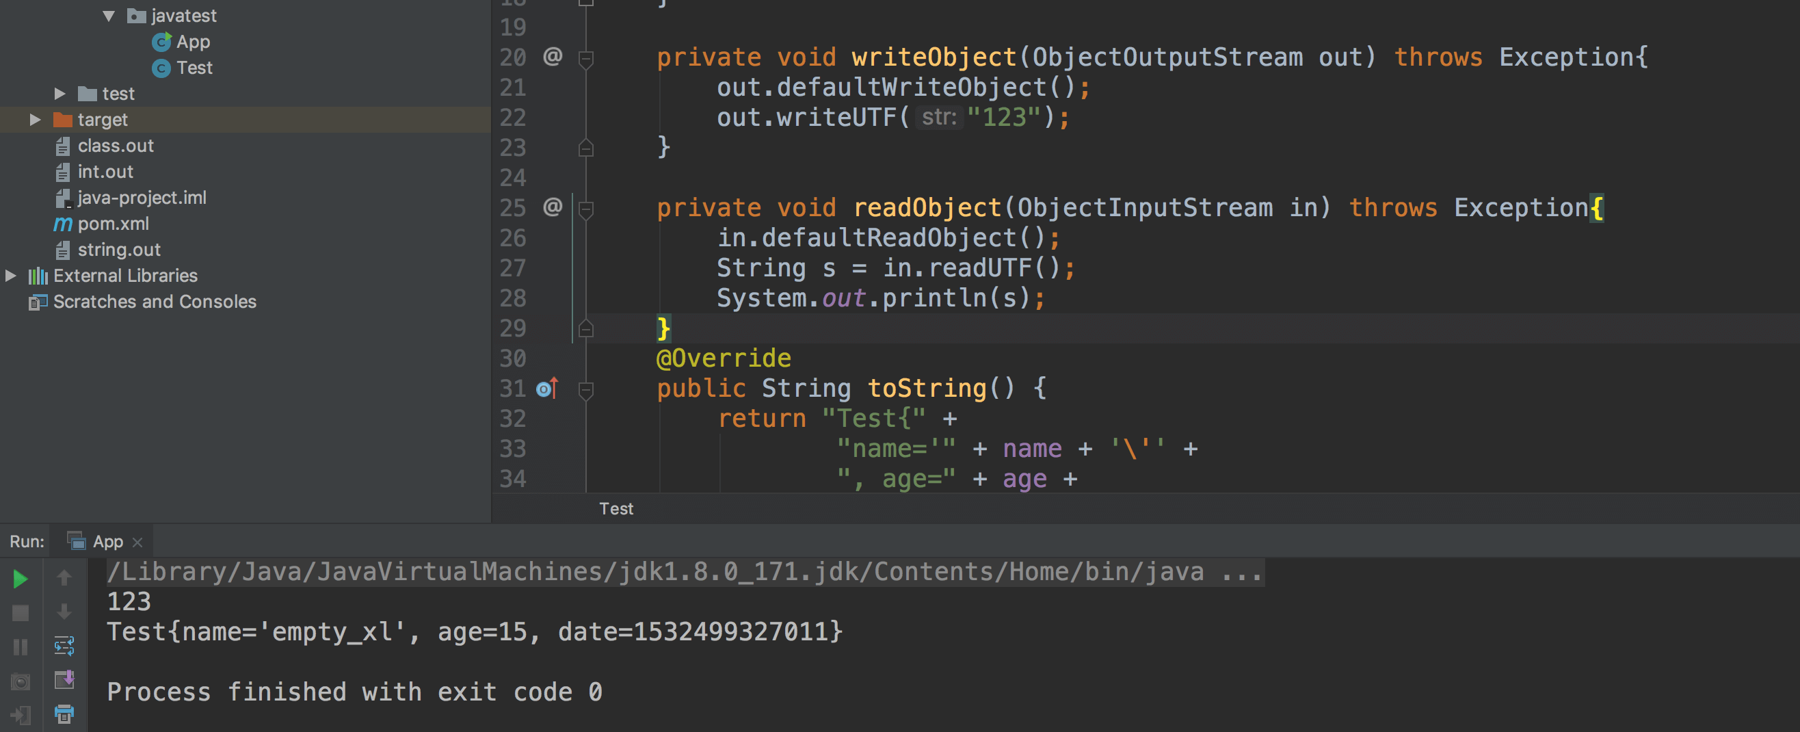Click the Up the Stack Trace arrow
This screenshot has height=732, width=1800.
pos(64,577)
